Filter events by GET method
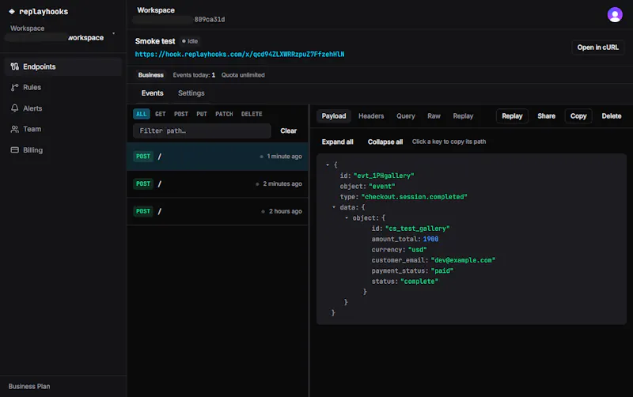The height and width of the screenshot is (397, 633). [161, 114]
